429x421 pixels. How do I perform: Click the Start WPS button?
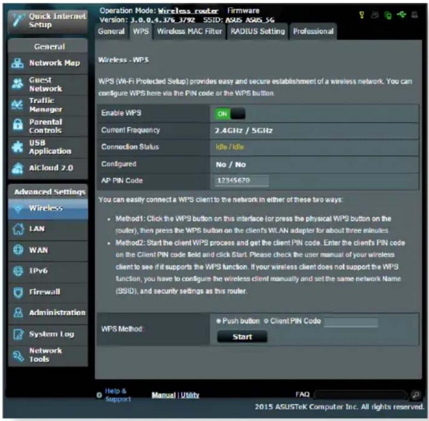click(x=242, y=337)
